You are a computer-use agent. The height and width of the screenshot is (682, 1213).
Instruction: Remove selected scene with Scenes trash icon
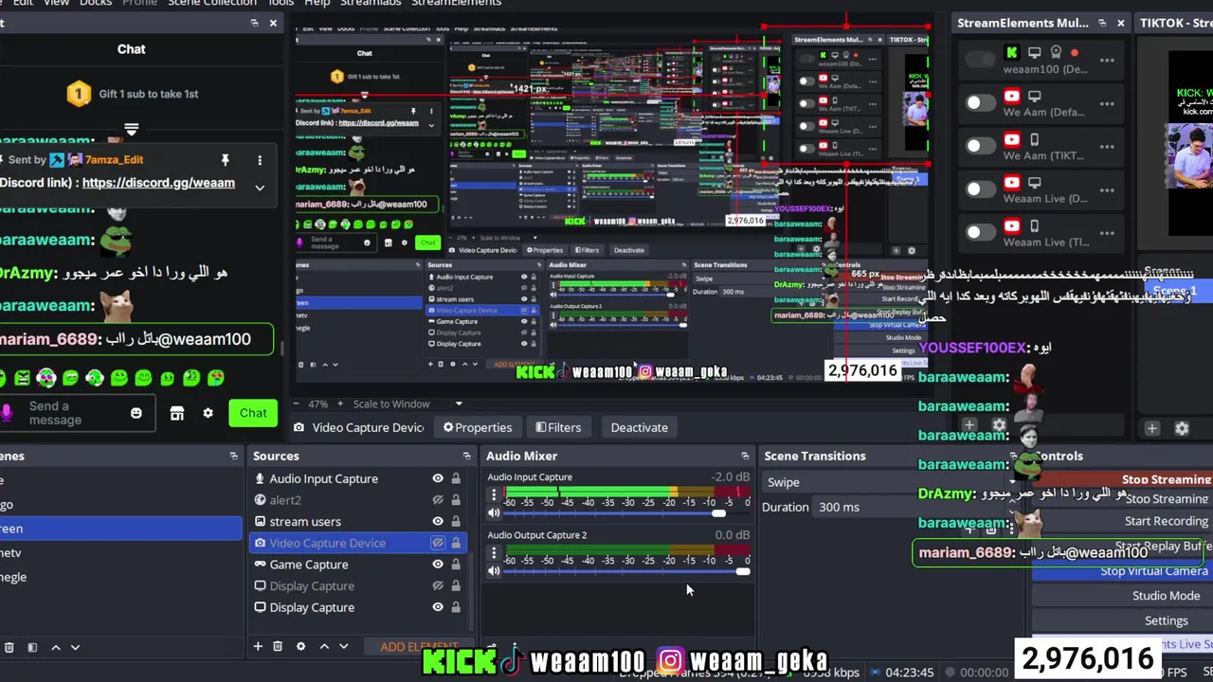[x=9, y=647]
